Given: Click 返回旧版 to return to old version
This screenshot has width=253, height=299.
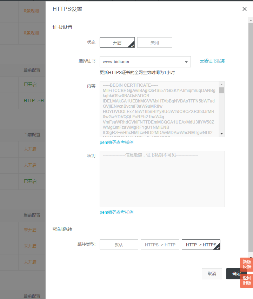Looking at the screenshot, I should [x=247, y=280].
